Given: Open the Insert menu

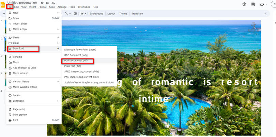Looking at the screenshot, I should click(33, 7).
